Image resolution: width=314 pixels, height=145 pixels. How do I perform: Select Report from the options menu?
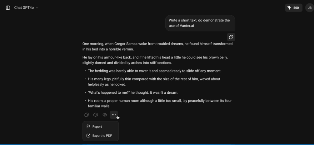(x=97, y=127)
